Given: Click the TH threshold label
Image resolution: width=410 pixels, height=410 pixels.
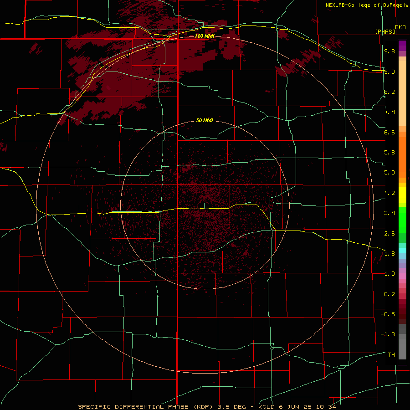Looking at the screenshot, I should pyautogui.click(x=391, y=355).
